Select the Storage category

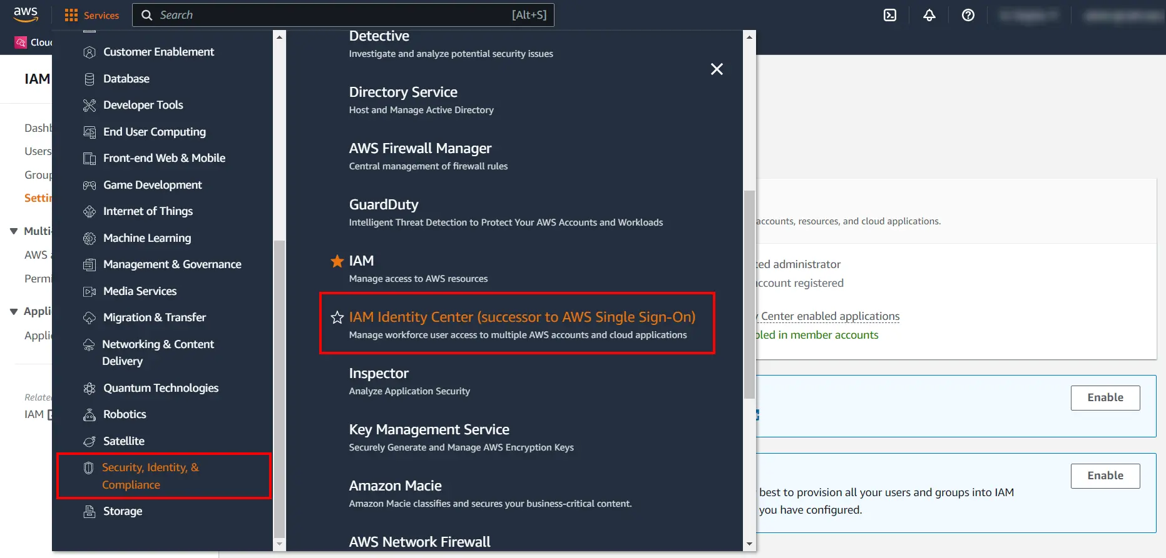click(x=123, y=511)
